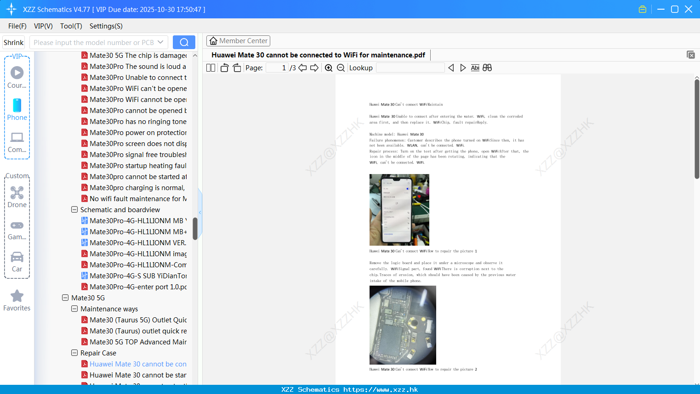Screen dimensions: 700x394
Task: Open Mate30 5G TOP Advanced Maintenance
Action: point(134,342)
